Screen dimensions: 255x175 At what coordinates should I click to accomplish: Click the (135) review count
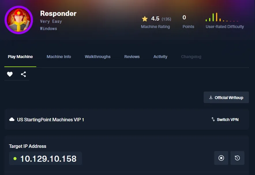point(166,19)
